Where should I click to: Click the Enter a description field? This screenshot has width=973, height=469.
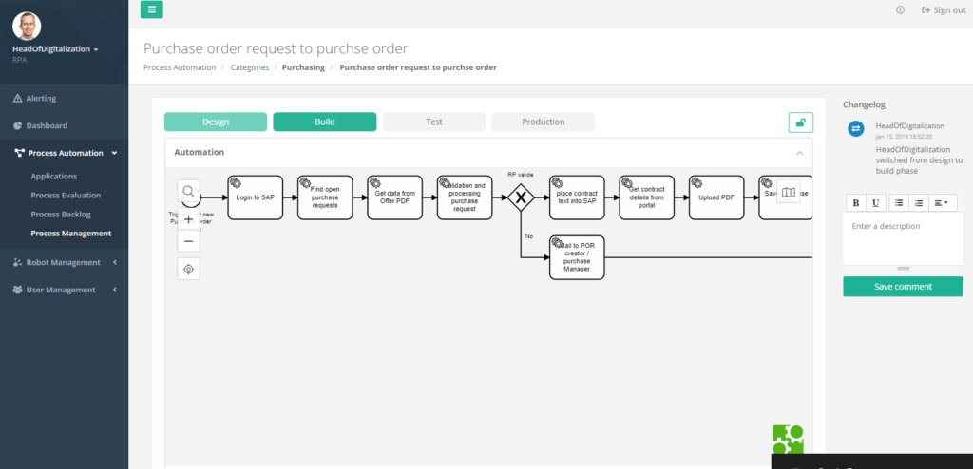[x=903, y=239]
